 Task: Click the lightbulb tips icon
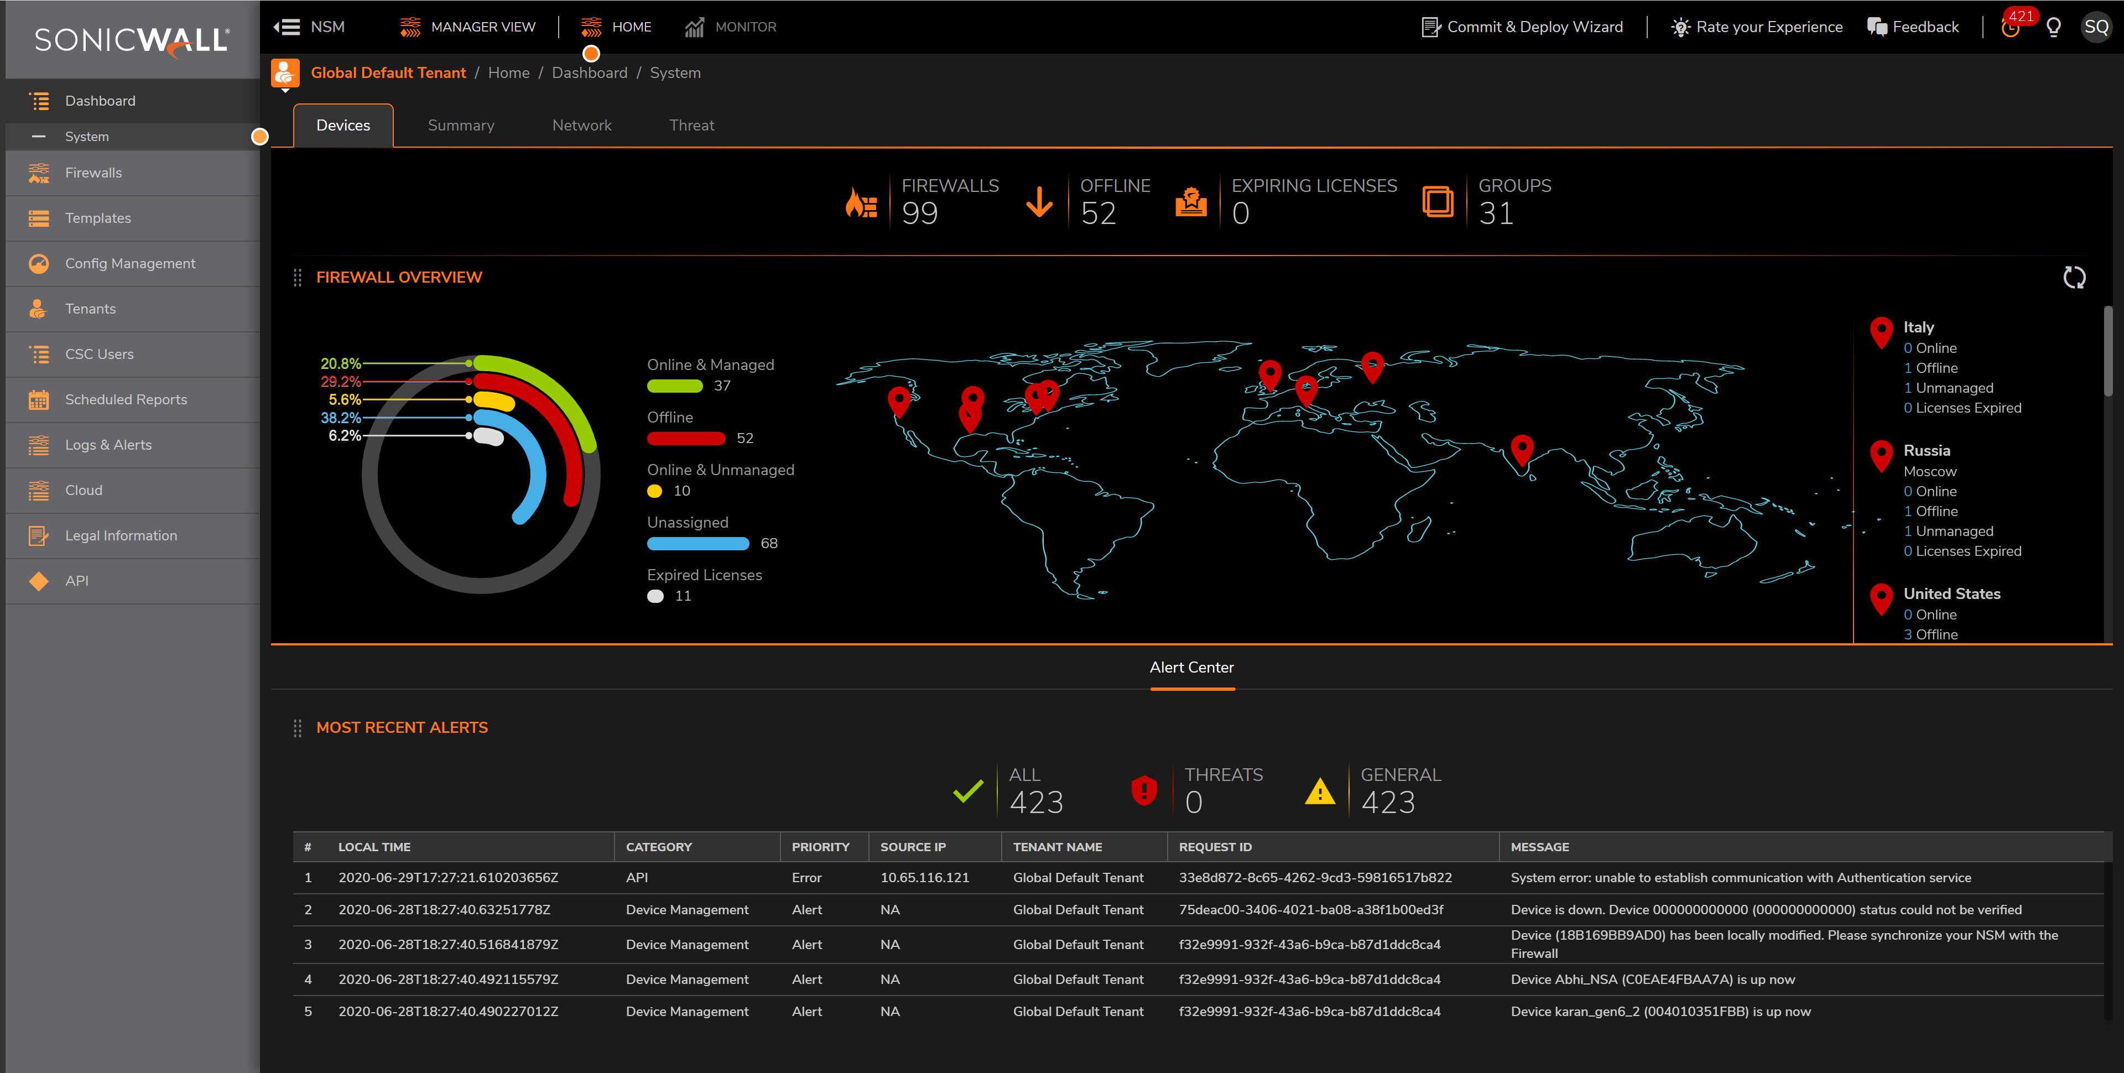click(x=2053, y=27)
